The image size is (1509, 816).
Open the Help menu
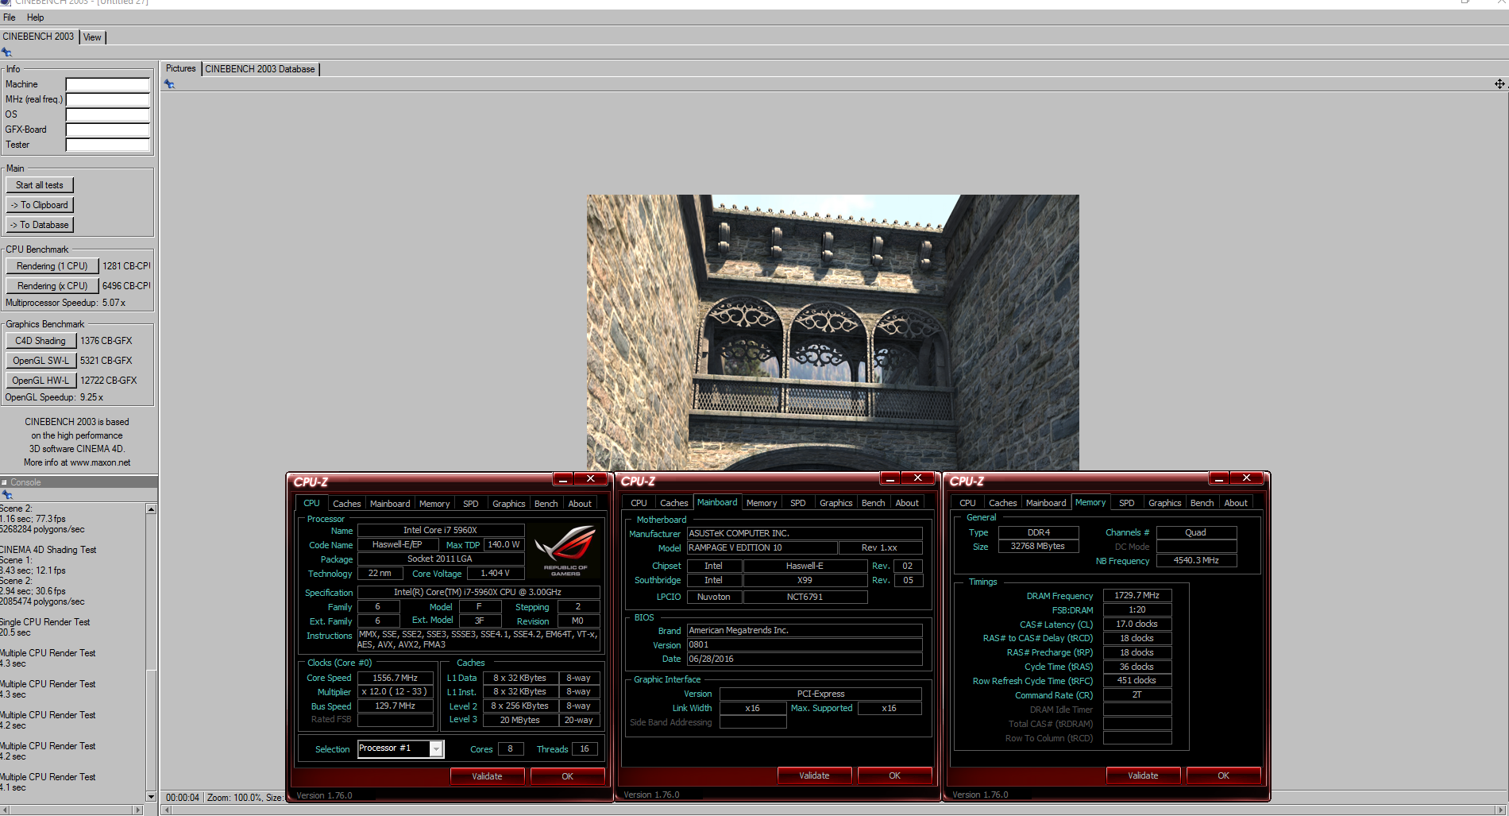pos(36,17)
